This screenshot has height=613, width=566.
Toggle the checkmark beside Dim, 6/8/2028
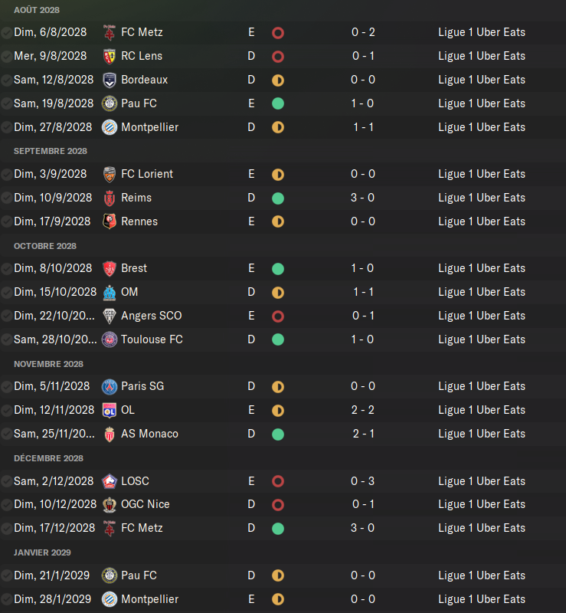(x=6, y=33)
